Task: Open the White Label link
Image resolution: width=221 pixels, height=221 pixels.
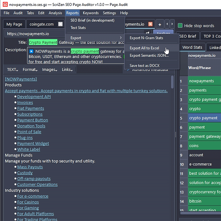Action: coord(29,149)
